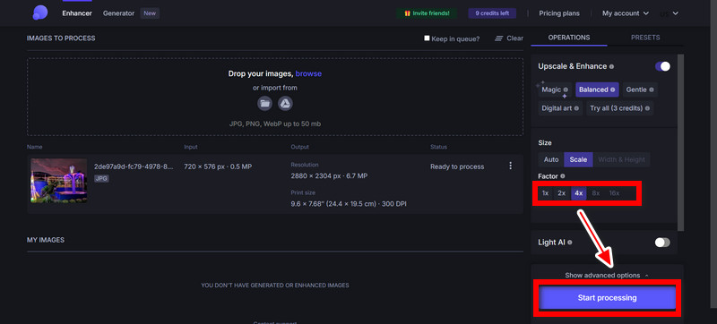Open the Generator tab
This screenshot has width=717, height=324.
[x=118, y=13]
